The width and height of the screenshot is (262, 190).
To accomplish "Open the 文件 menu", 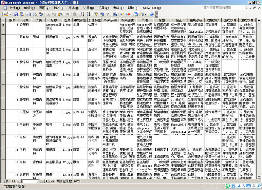I will point(14,8).
